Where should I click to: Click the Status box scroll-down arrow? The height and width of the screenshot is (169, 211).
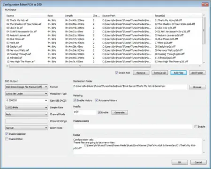tap(204, 152)
